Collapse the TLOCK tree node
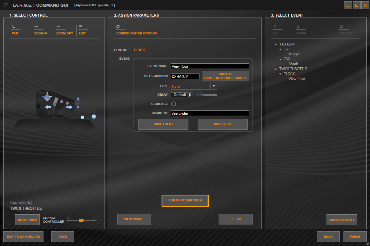370x246 pixels. coord(280,74)
